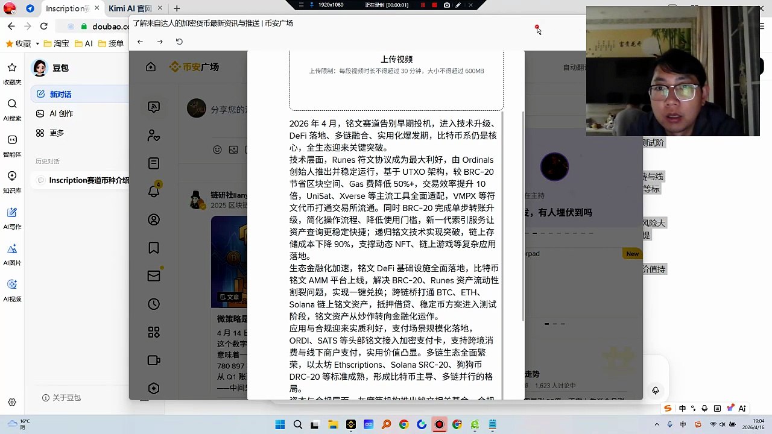Go forward in Binance popup window
The image size is (772, 434).
159,42
